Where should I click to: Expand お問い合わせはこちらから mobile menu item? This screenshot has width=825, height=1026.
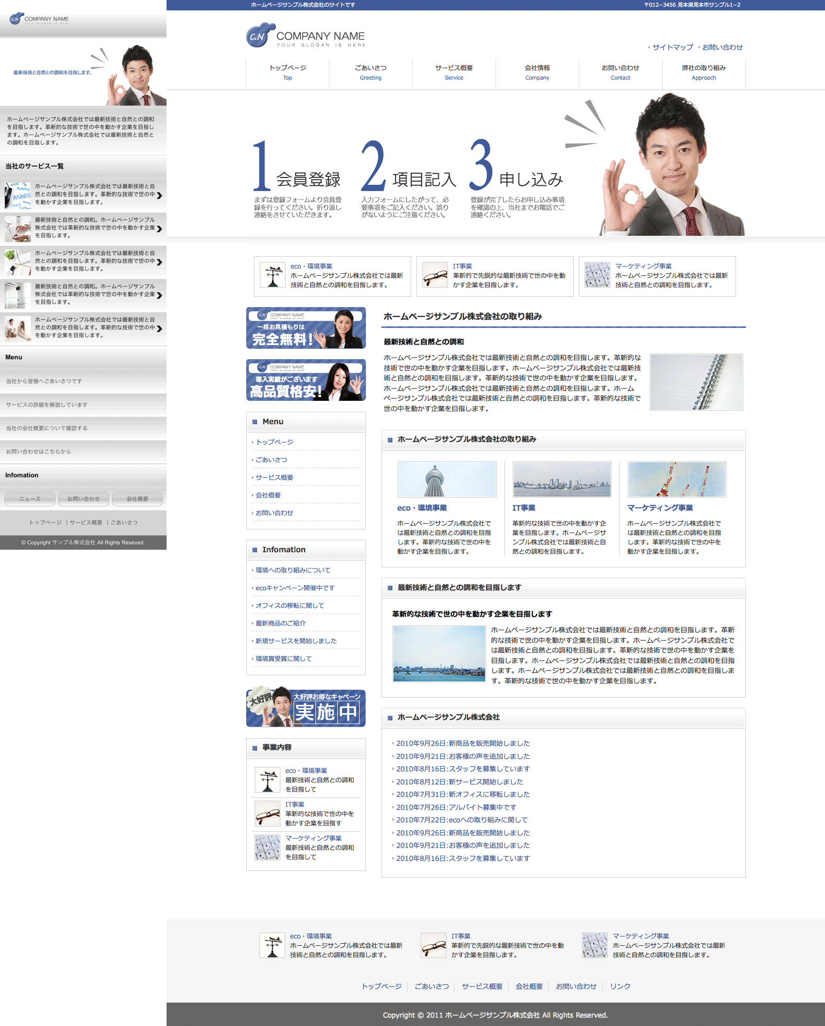[x=83, y=451]
